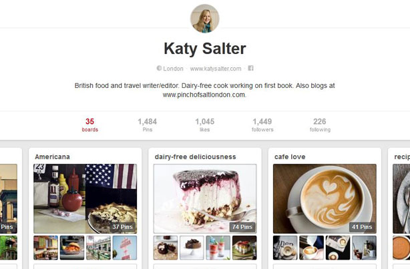Screen dimensions: 410x269
Task: Click the 74 Pins badge
Action: tap(242, 227)
